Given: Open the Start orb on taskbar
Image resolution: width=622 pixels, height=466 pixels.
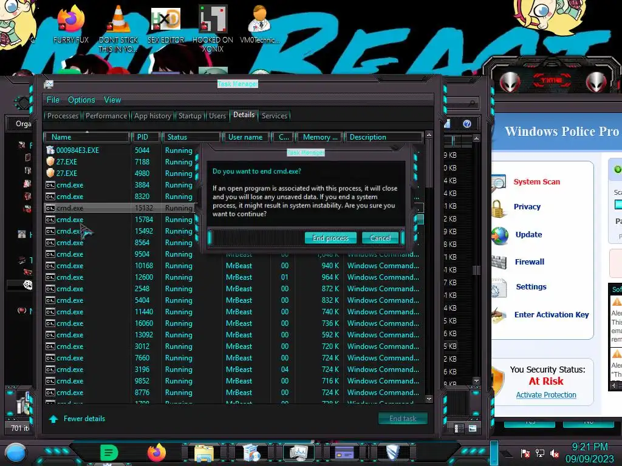Looking at the screenshot, I should point(16,453).
